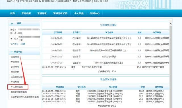The image size is (182, 108).
Task: Click 南京市公交公司职工学校 cell
Action: 153,67
